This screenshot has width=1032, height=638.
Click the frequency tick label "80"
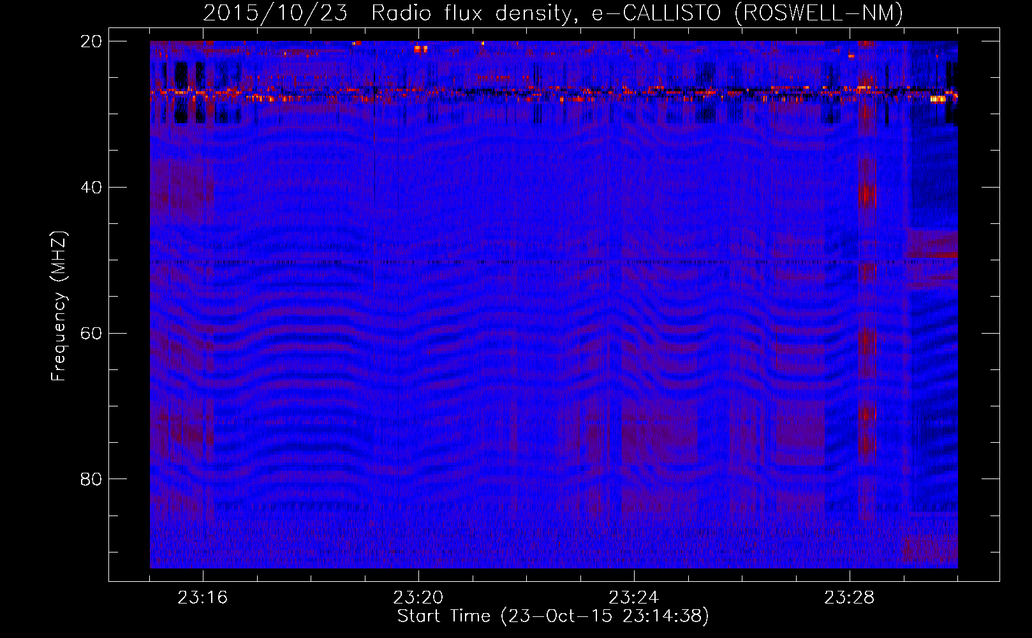point(91,479)
